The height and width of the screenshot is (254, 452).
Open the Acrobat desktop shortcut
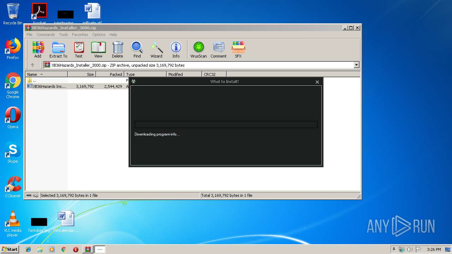39,13
